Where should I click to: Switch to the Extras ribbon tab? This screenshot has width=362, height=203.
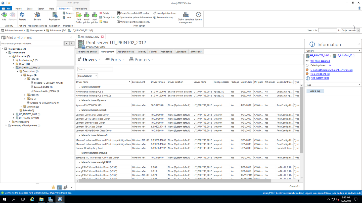tap(29, 9)
